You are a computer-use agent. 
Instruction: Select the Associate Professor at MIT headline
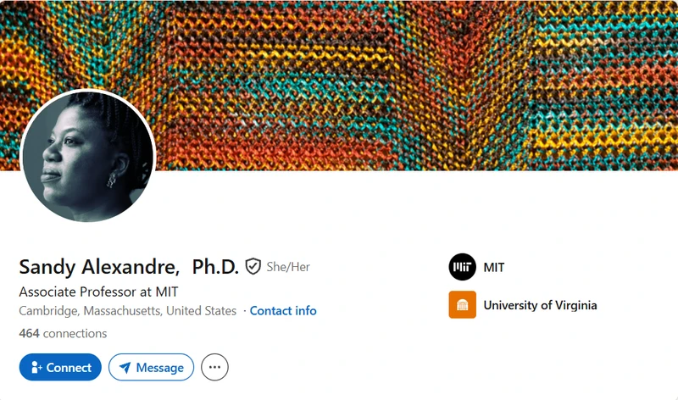(98, 292)
